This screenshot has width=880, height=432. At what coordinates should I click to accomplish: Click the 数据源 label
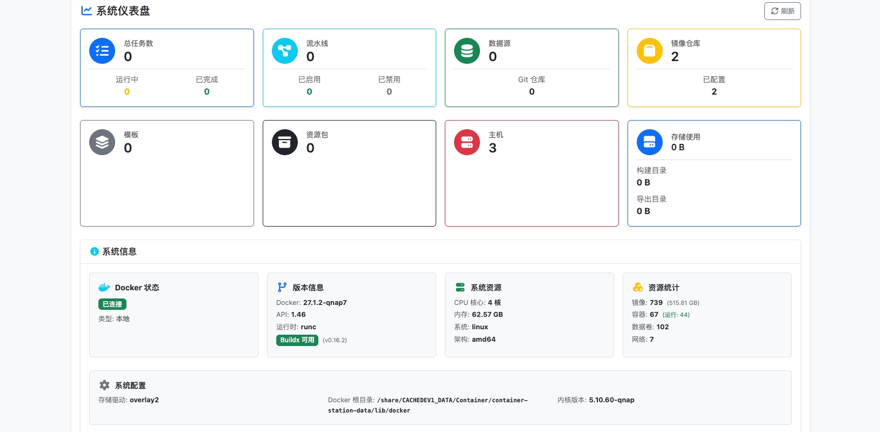(499, 43)
